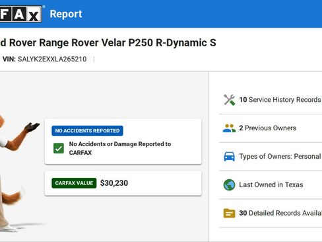This screenshot has width=322, height=242.
Task: Click No Accidents or Damage Reported text
Action: pyautogui.click(x=120, y=148)
